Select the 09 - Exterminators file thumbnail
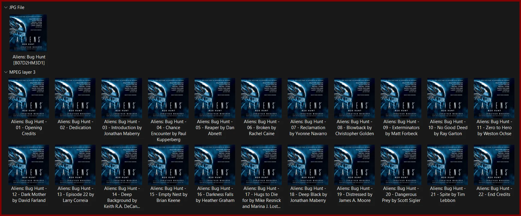 [401, 98]
